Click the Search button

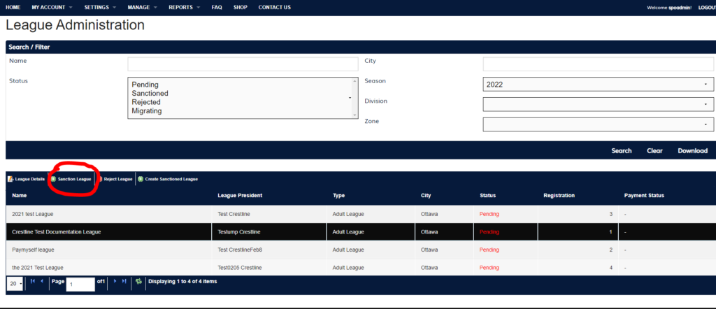pyautogui.click(x=621, y=151)
